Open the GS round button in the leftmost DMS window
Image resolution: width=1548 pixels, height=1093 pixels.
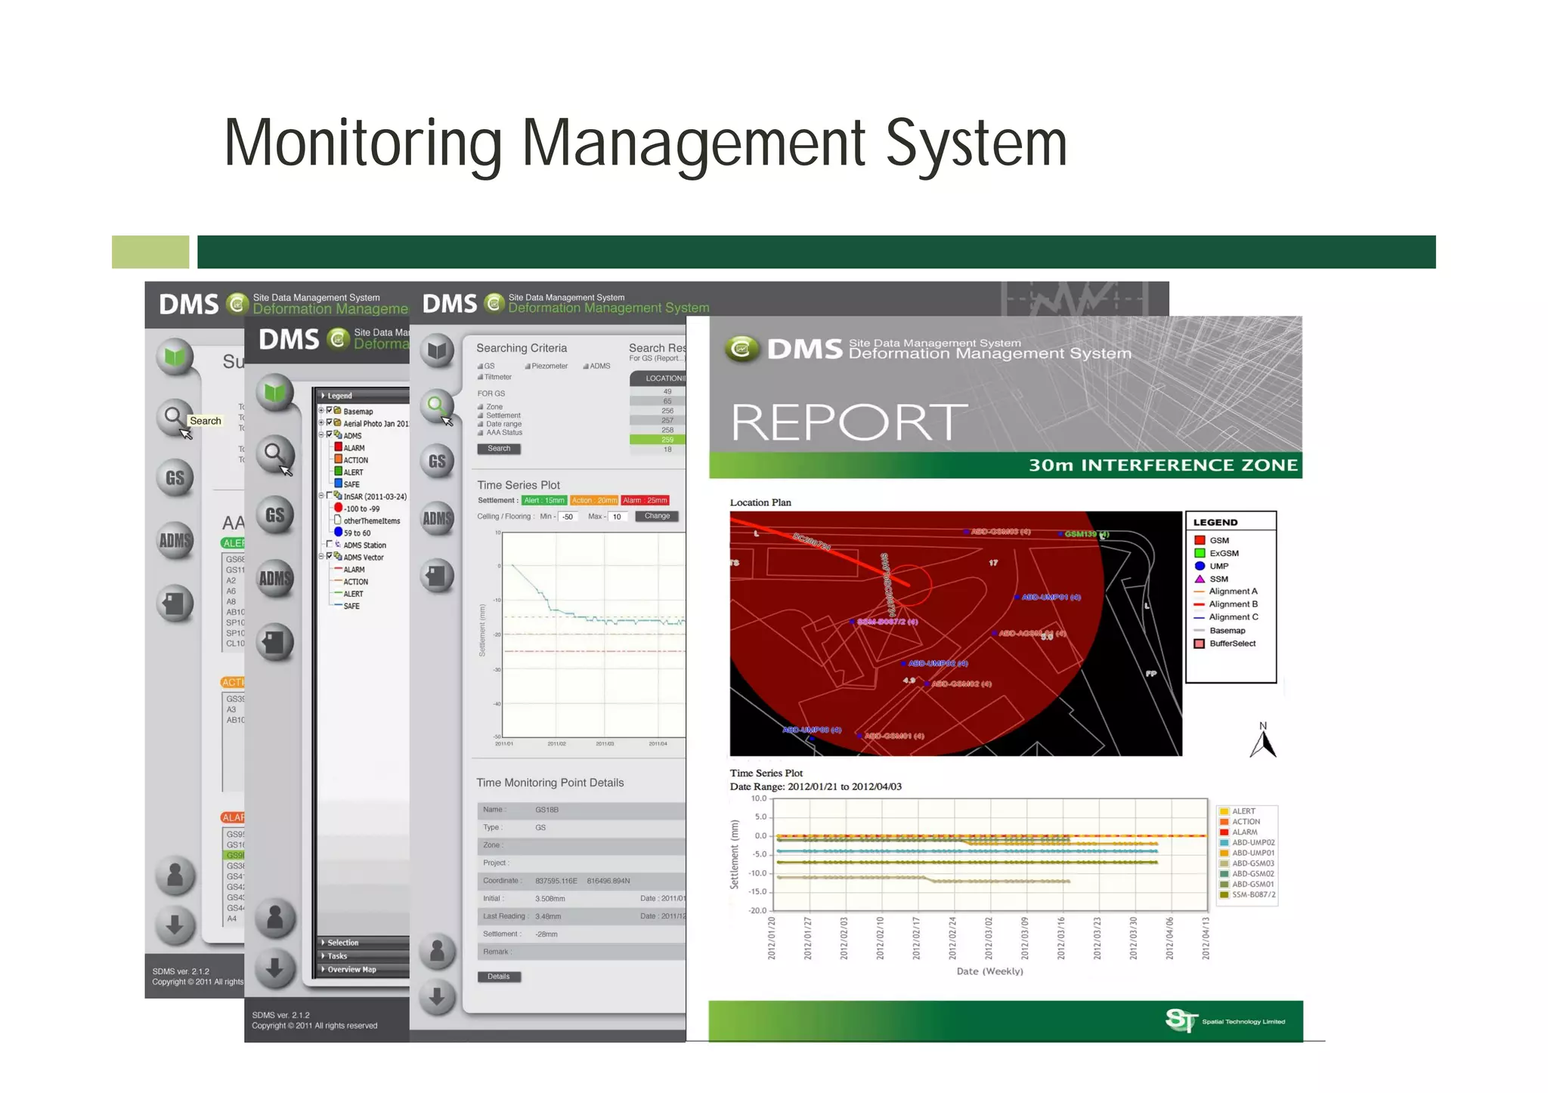pos(175,477)
